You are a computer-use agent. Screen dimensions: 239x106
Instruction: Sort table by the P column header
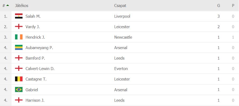(x=233, y=6)
